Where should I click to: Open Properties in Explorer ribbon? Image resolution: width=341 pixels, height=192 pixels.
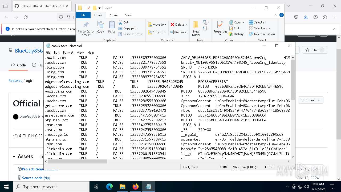(220, 28)
